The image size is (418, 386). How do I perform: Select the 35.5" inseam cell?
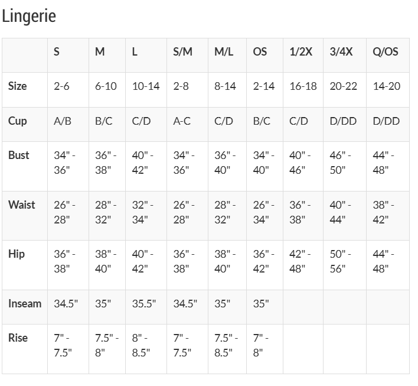click(x=144, y=304)
